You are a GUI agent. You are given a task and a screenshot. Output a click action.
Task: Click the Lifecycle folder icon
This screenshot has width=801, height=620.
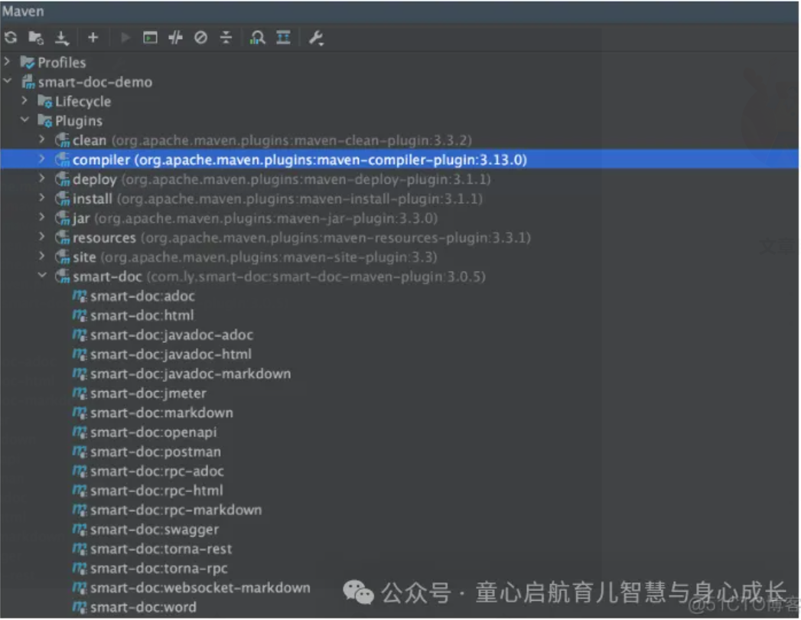click(x=45, y=101)
